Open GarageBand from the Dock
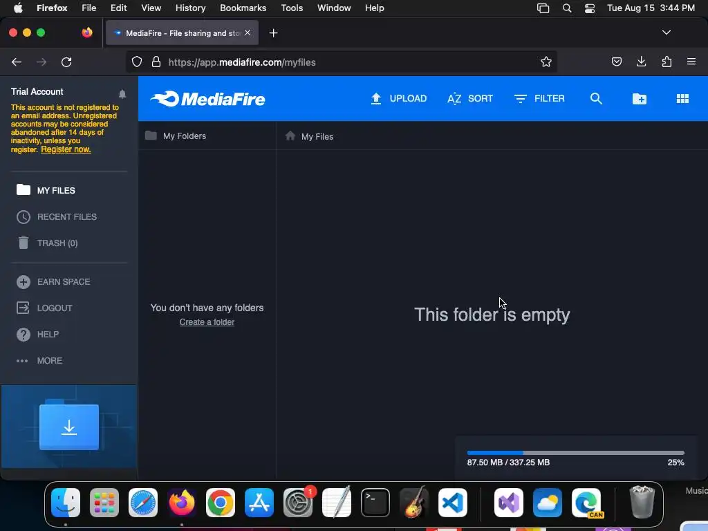This screenshot has height=531, width=708. pos(414,503)
